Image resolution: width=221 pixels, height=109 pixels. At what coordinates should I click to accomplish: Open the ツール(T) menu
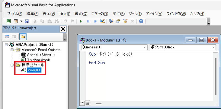[x=135, y=14]
